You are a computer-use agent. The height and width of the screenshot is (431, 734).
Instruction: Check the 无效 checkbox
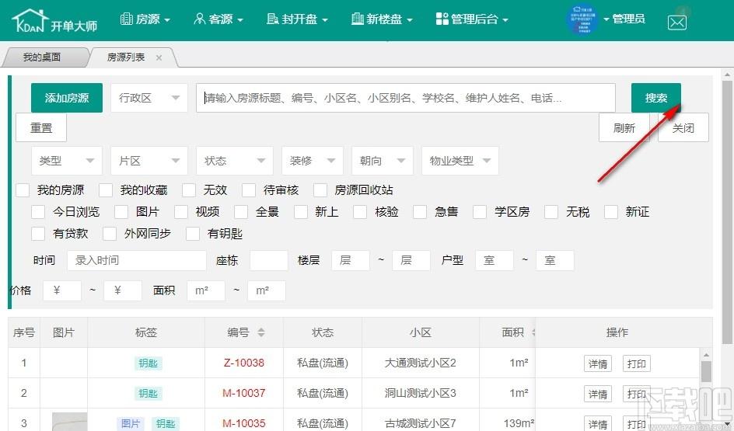point(189,190)
